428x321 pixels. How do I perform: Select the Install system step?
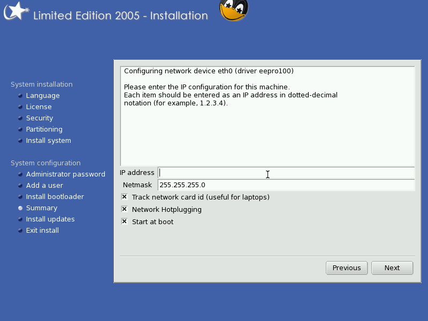[49, 141]
